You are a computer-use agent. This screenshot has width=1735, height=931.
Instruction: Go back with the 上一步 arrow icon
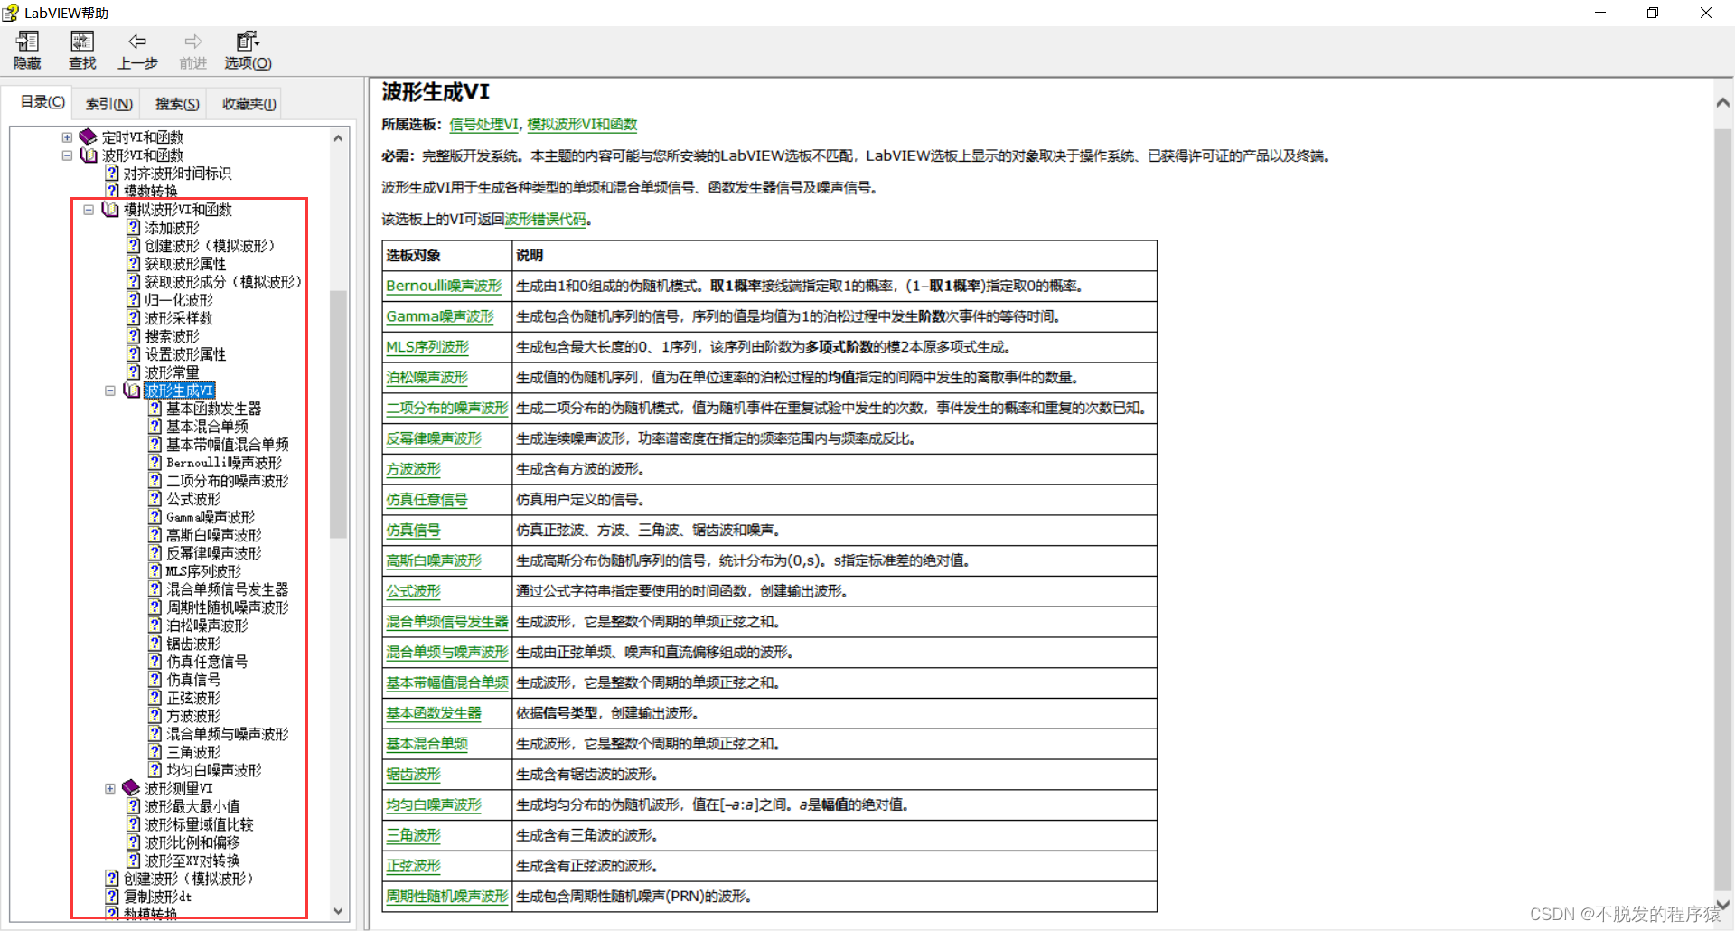137,42
